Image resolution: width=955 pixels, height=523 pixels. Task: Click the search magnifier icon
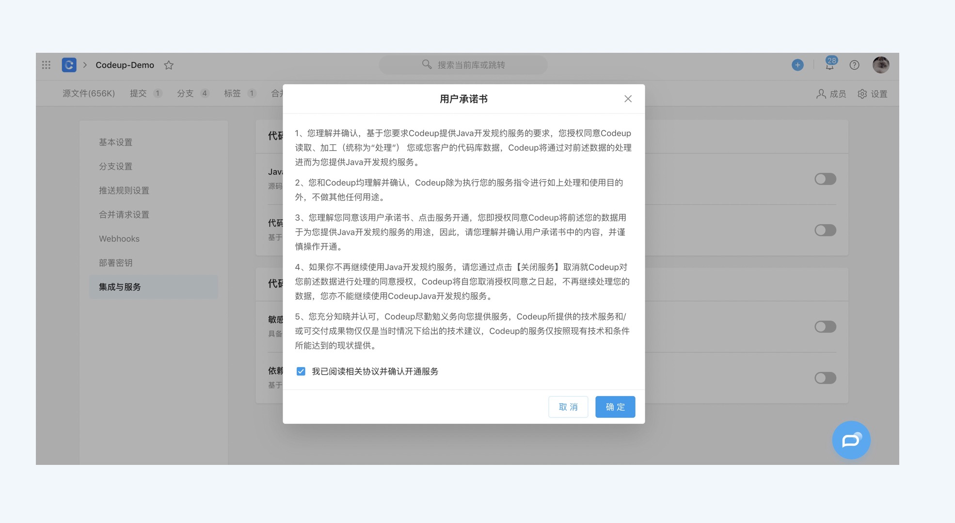coord(426,64)
